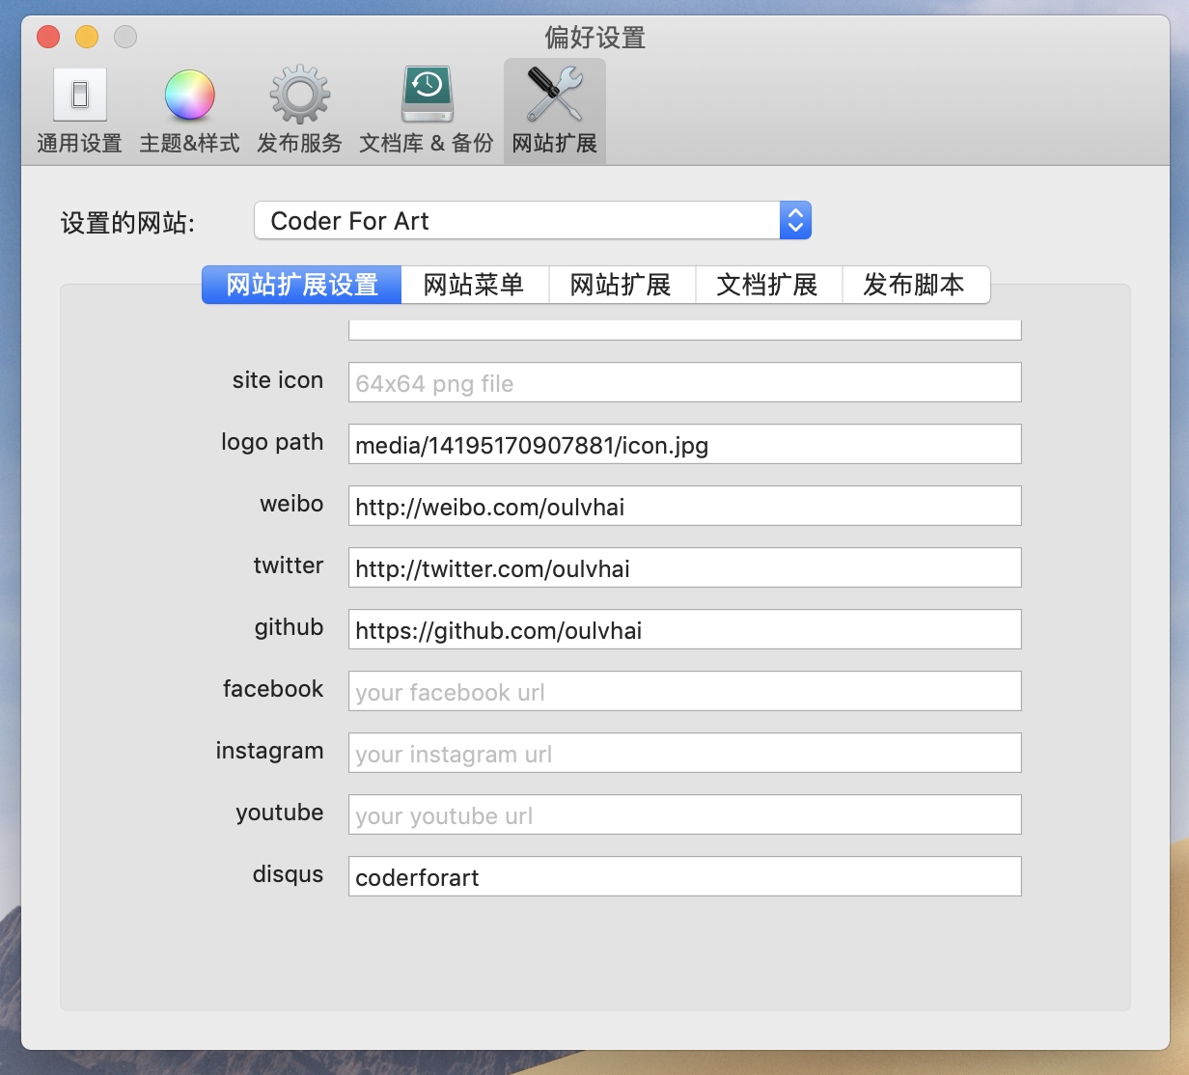The height and width of the screenshot is (1075, 1189).
Task: Select the 发布脚本 tab
Action: pyautogui.click(x=914, y=285)
